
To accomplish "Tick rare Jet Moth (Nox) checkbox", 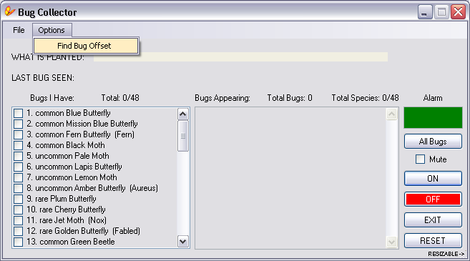I will (x=19, y=220).
